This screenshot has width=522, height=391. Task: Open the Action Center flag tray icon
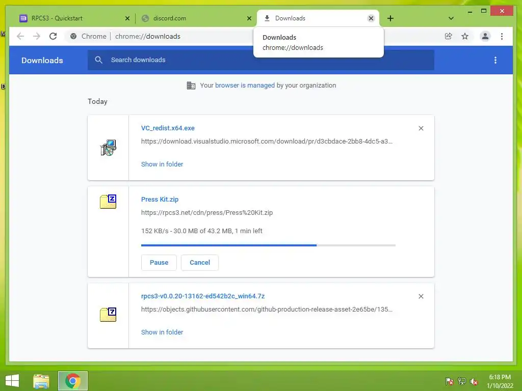click(449, 381)
